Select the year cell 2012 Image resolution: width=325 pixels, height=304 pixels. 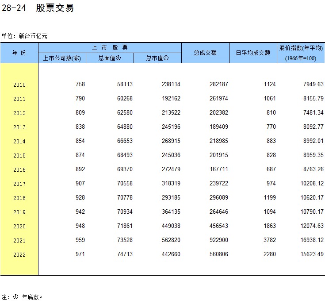(x=19, y=113)
